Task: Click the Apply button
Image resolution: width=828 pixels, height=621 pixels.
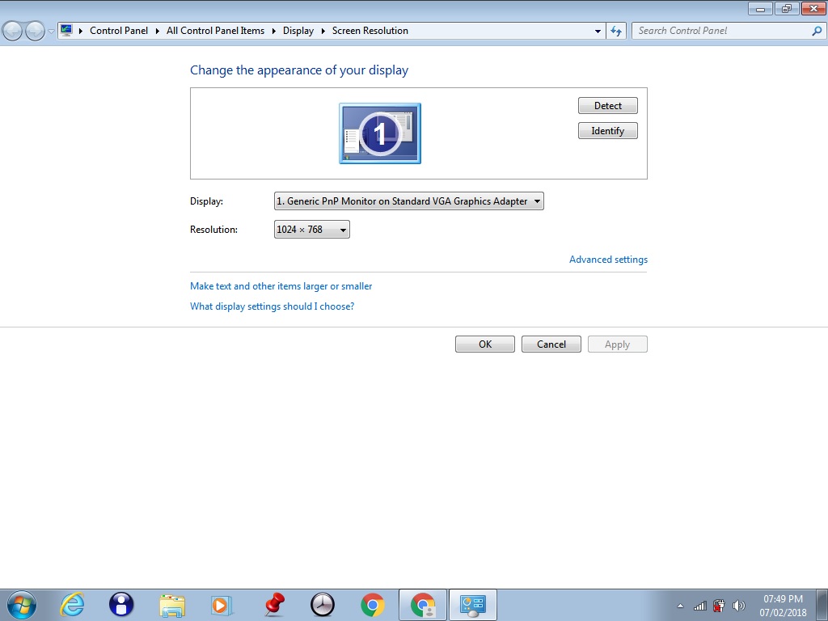Action: (x=617, y=344)
